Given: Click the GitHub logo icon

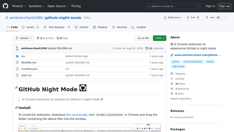Looking at the screenshot, I should pos(6,6).
